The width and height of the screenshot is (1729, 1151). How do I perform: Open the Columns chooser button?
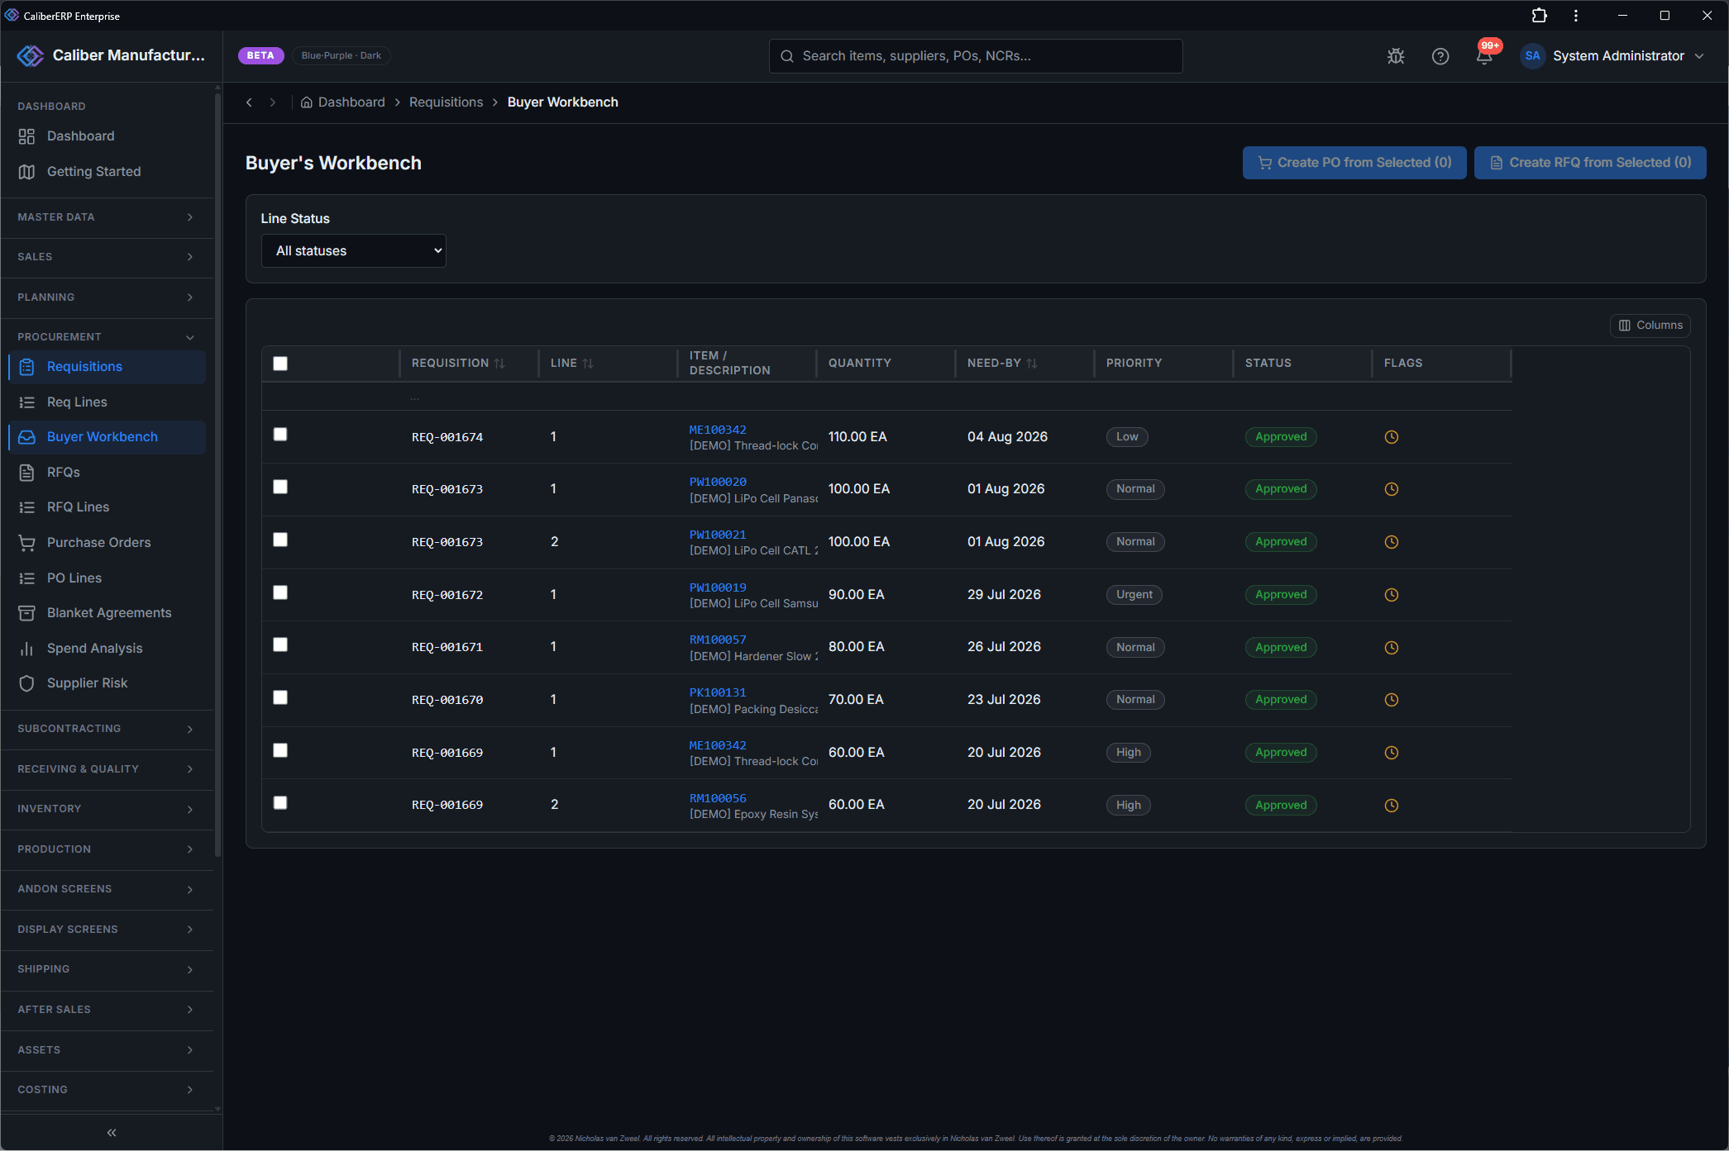1650,326
